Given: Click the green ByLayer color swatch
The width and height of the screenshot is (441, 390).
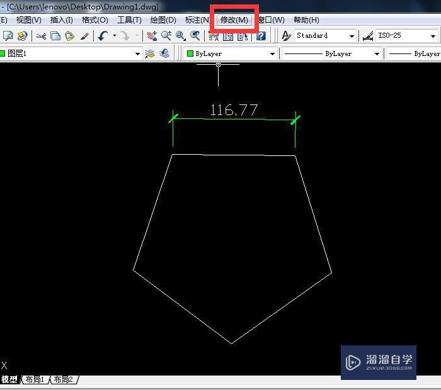Looking at the screenshot, I should [x=190, y=53].
